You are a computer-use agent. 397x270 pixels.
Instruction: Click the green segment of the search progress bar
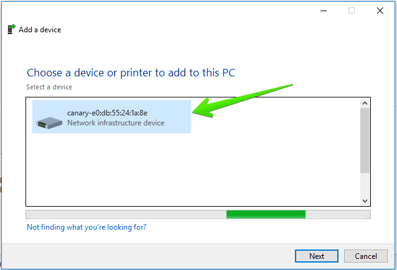click(x=266, y=214)
